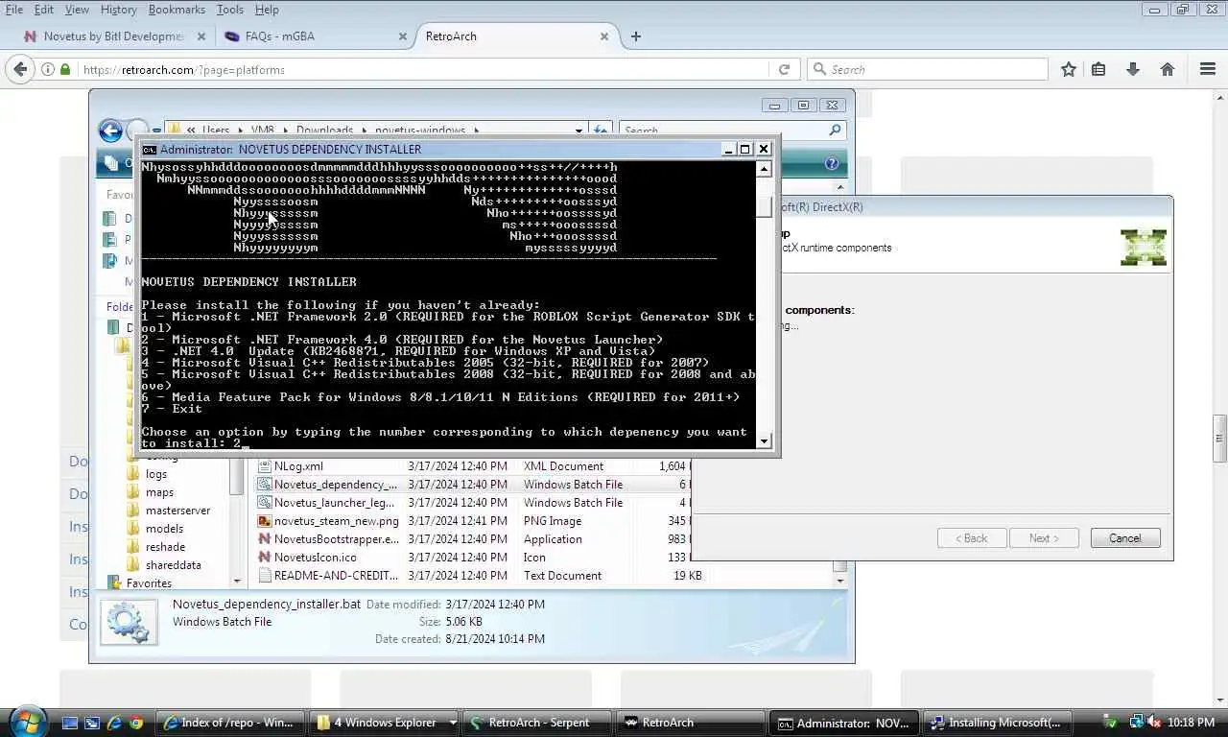Reload the current page
This screenshot has height=737, width=1228.
[x=784, y=69]
